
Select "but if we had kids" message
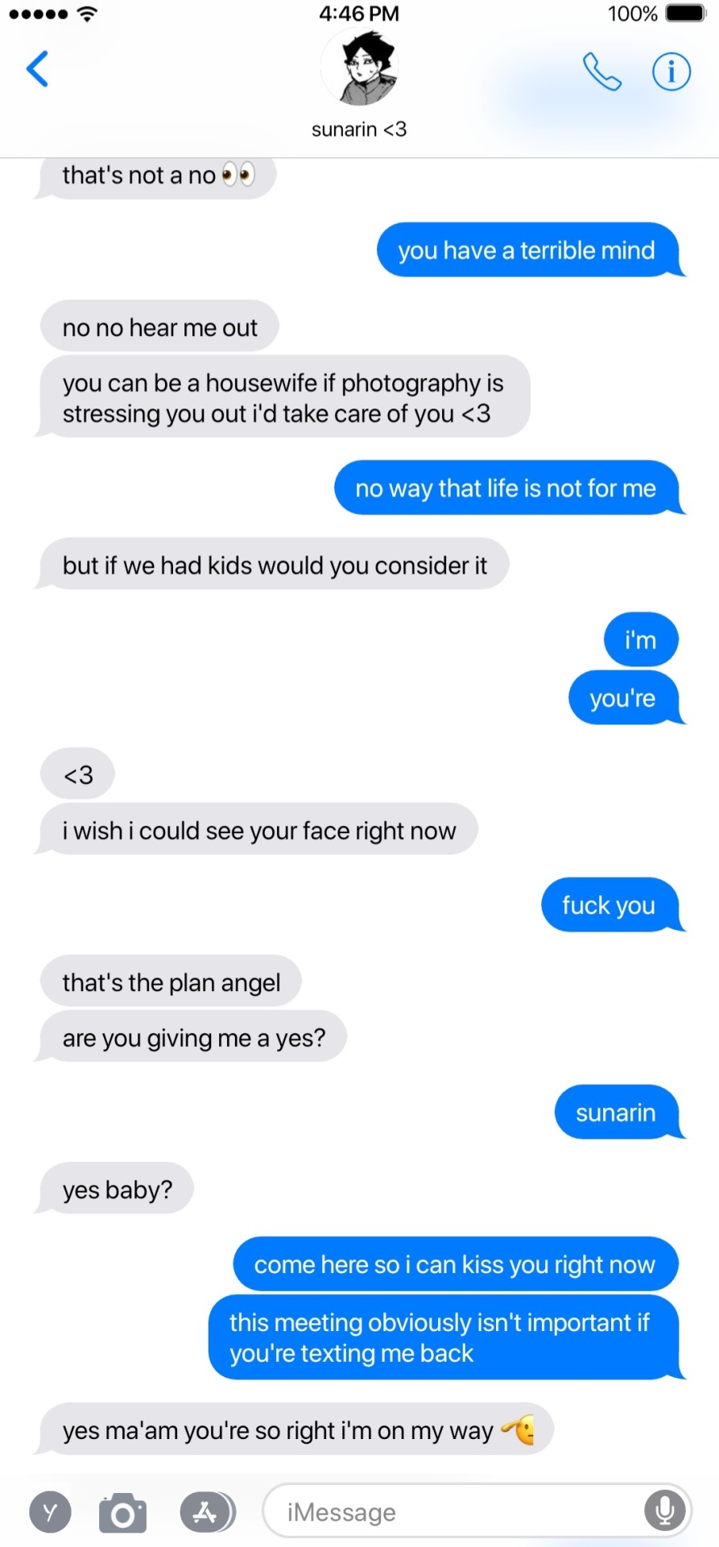point(274,565)
